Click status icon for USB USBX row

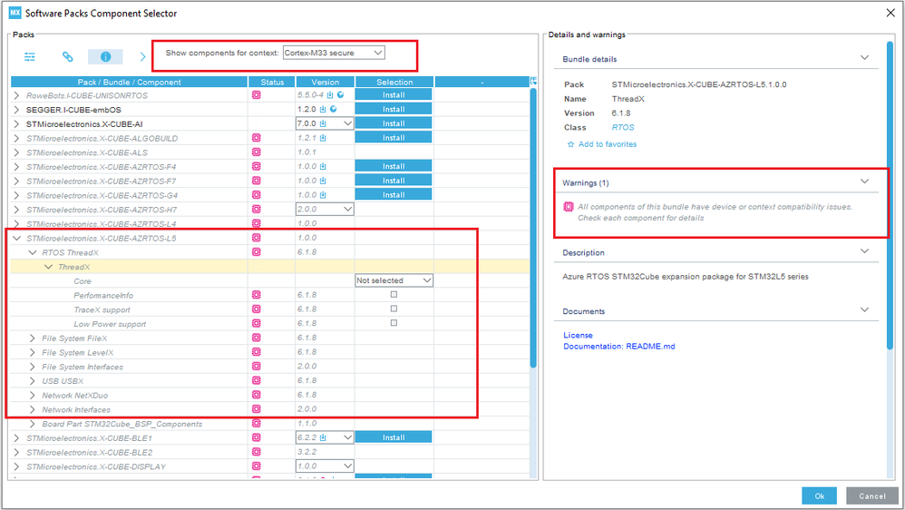pyautogui.click(x=257, y=380)
